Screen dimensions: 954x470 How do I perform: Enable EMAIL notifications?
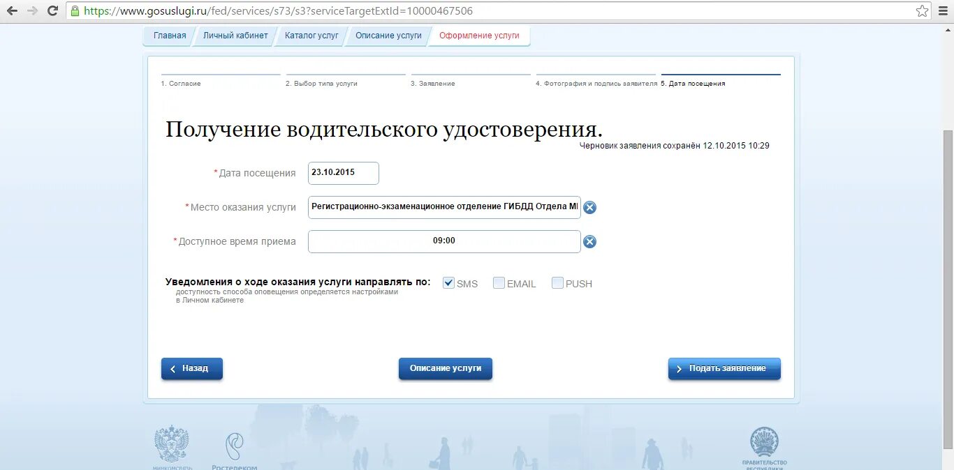(499, 282)
